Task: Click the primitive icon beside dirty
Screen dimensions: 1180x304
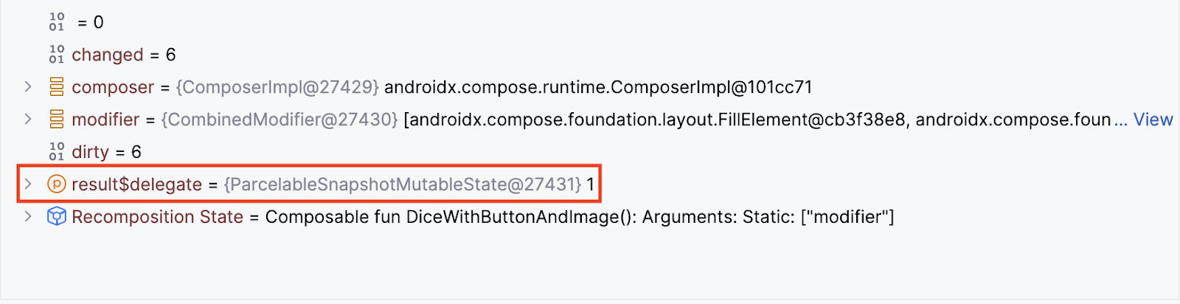Action: point(57,152)
